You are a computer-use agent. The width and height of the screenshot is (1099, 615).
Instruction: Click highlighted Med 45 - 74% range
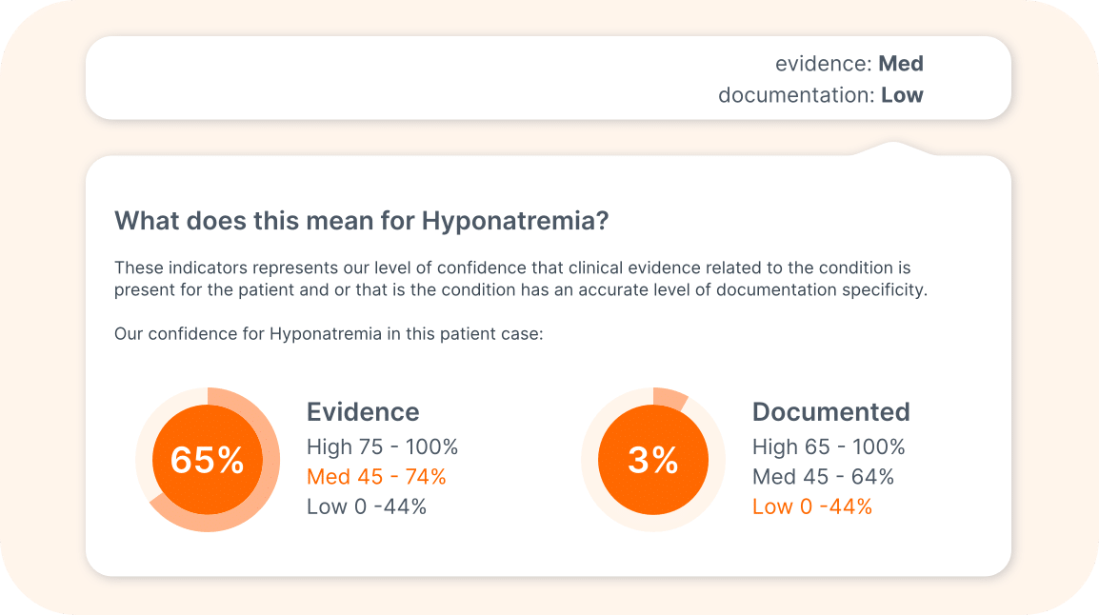376,476
